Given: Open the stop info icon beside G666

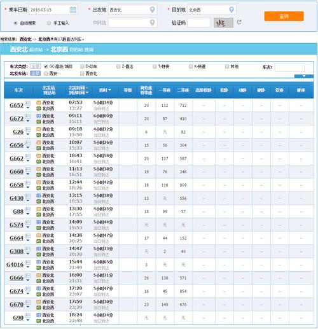Looking at the screenshot, I should click(x=28, y=276).
